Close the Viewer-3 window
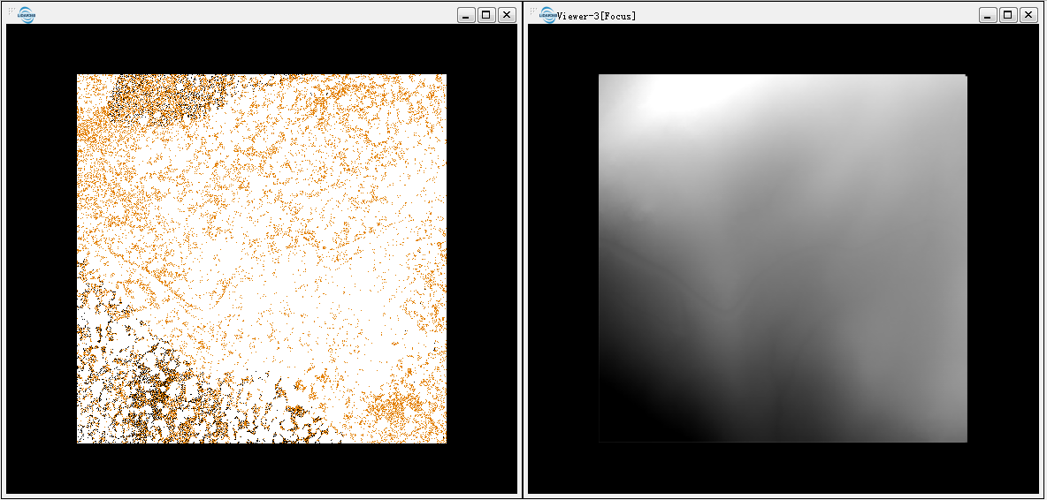 click(x=1028, y=15)
